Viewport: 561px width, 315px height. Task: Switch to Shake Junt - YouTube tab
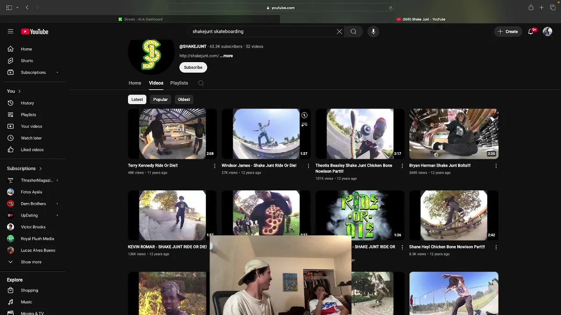coord(421,19)
